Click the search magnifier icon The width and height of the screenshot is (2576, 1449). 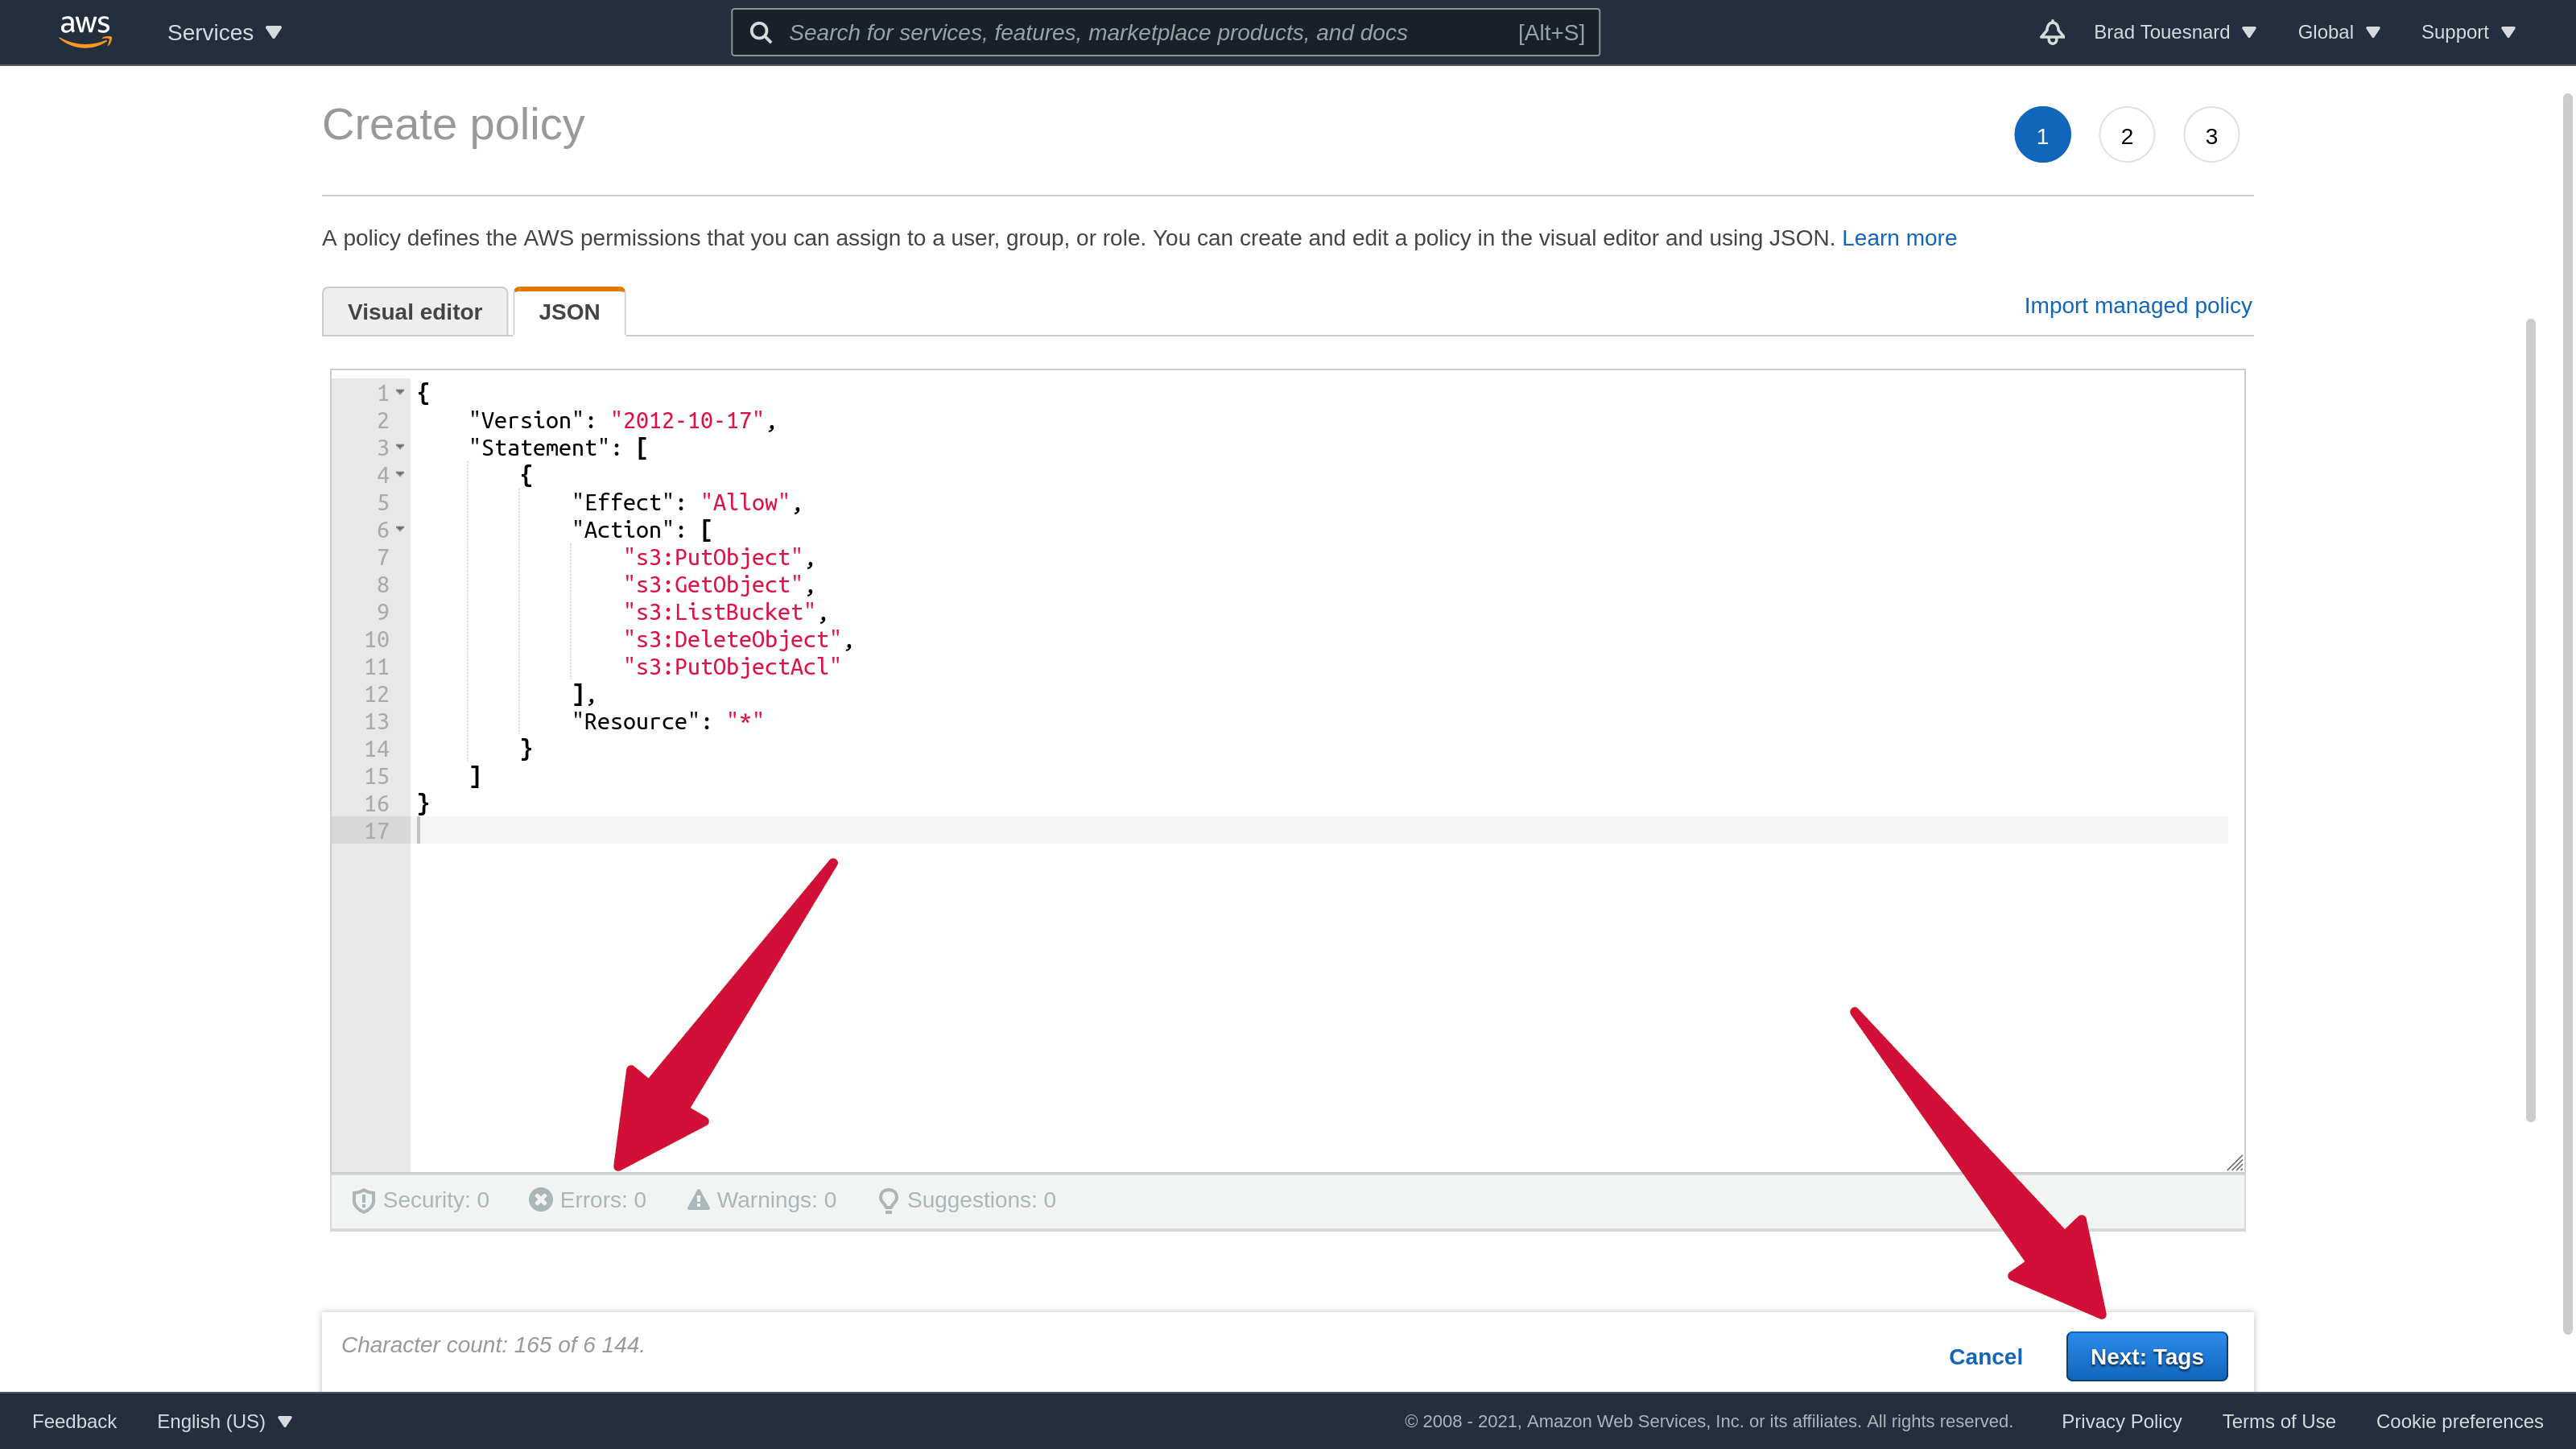[x=761, y=32]
